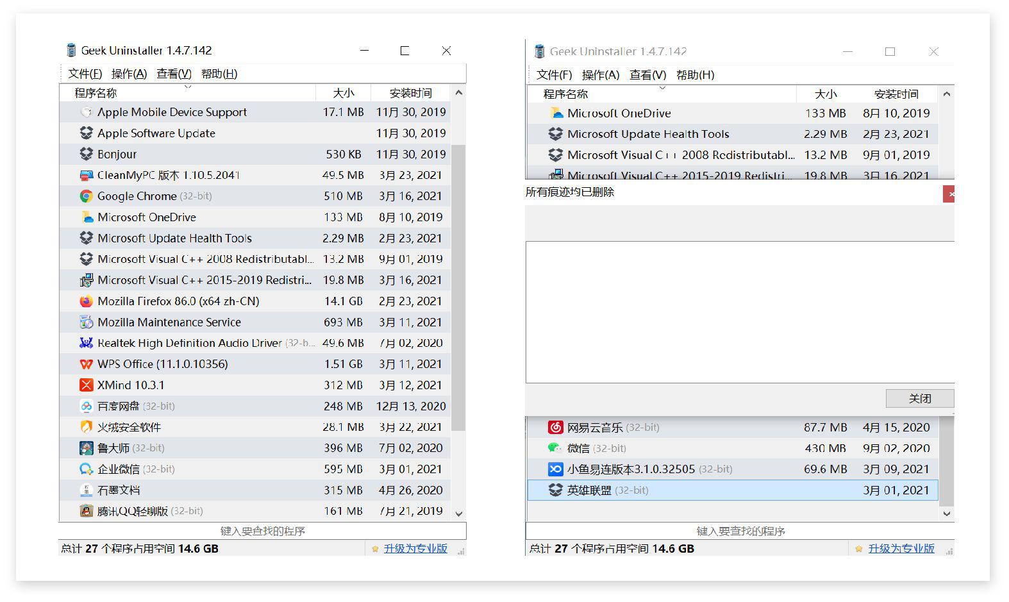
Task: Click 28.1 MB size of 火绒安全软件
Action: [343, 427]
